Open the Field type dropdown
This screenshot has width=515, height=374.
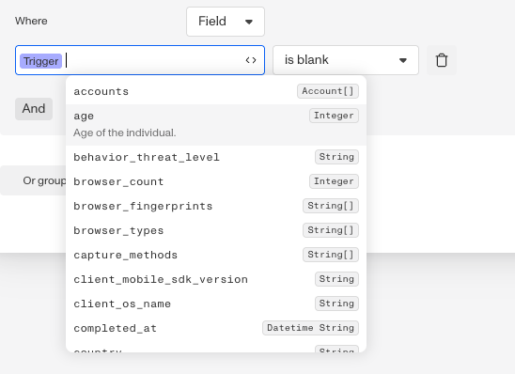(x=226, y=22)
